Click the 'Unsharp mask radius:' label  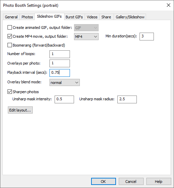[97, 99]
